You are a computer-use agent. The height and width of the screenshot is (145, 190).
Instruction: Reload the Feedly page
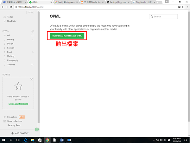(x=11, y=7)
